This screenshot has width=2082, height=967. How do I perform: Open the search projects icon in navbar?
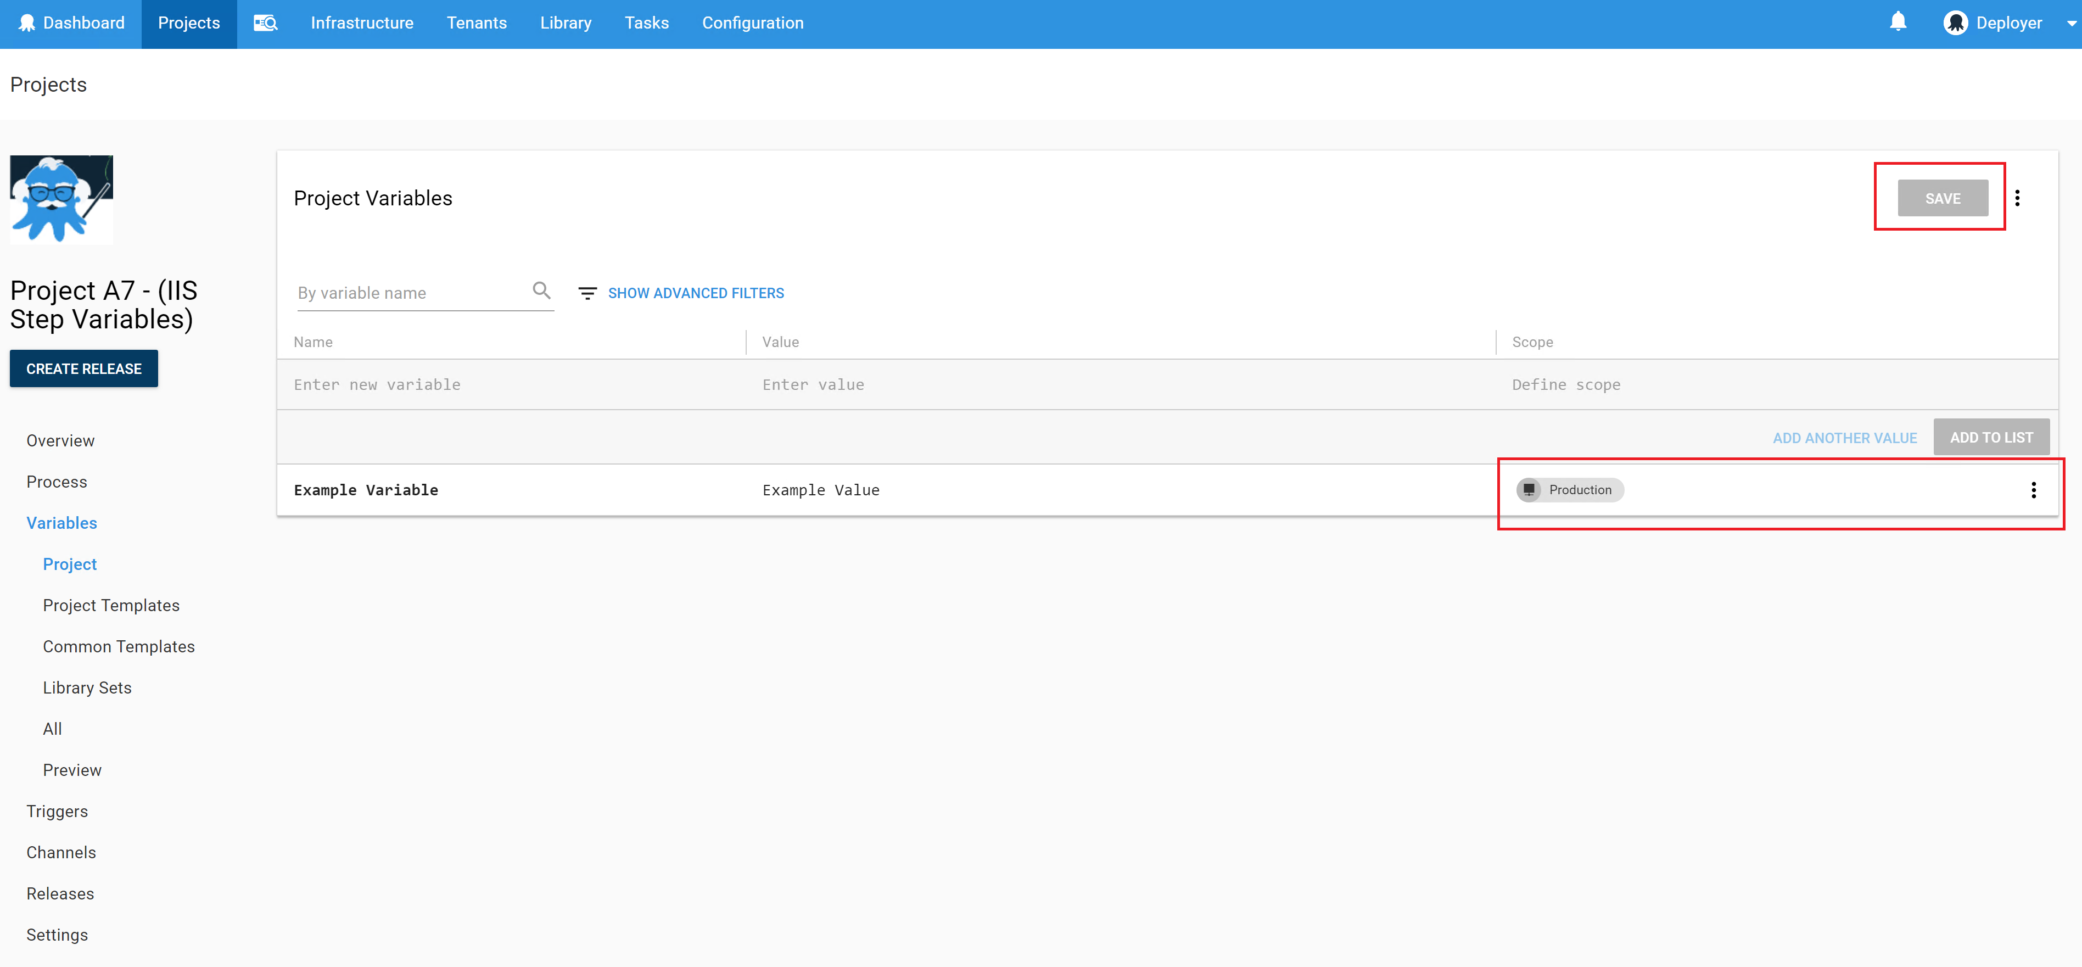[x=265, y=23]
